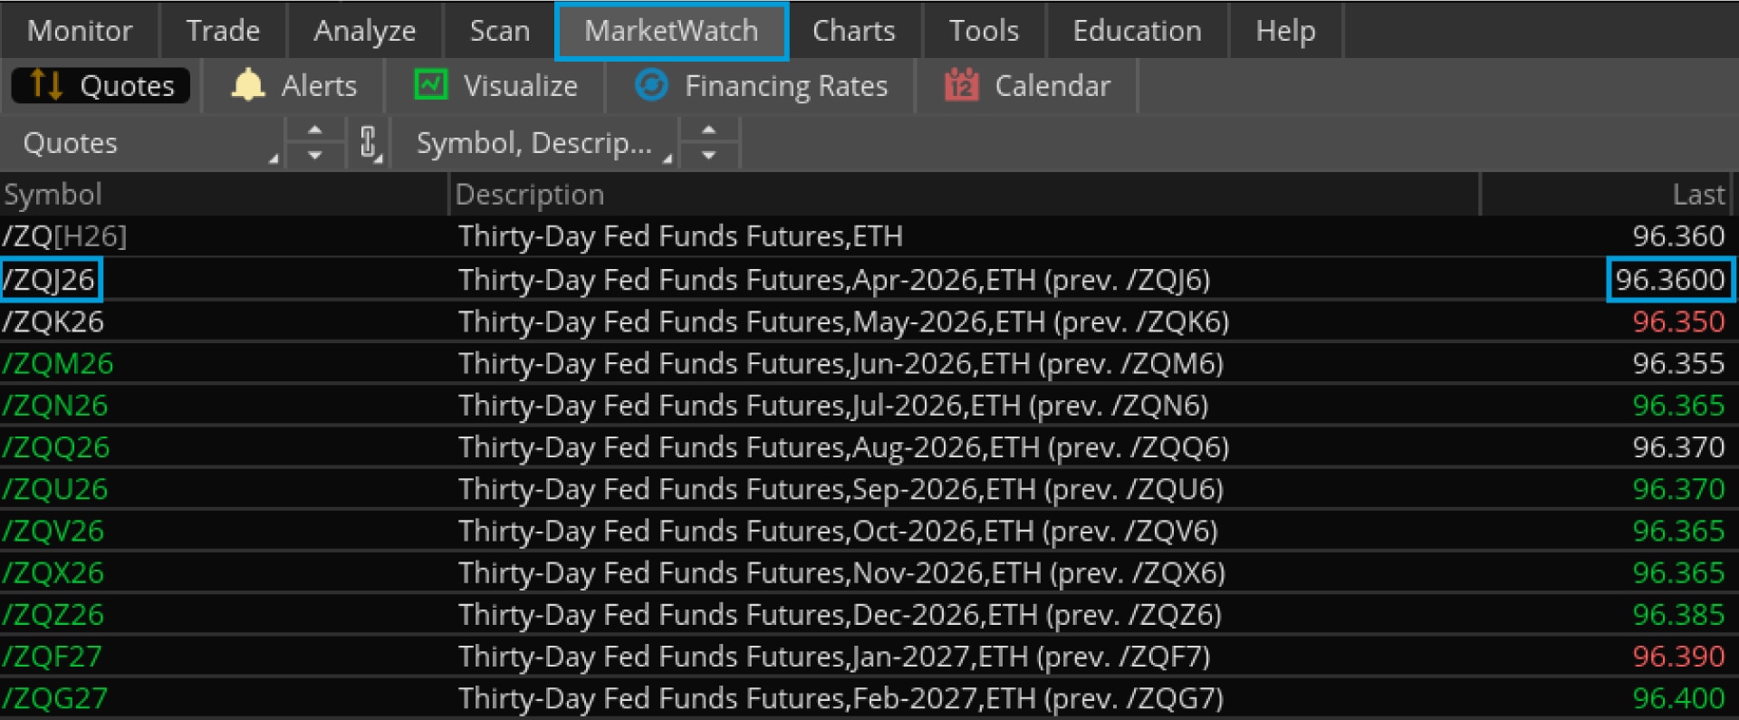Click the red 96.390 last price
The width and height of the screenshot is (1739, 720).
click(x=1678, y=657)
